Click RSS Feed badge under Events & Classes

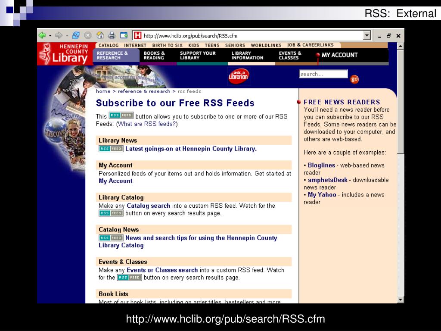coord(129,278)
